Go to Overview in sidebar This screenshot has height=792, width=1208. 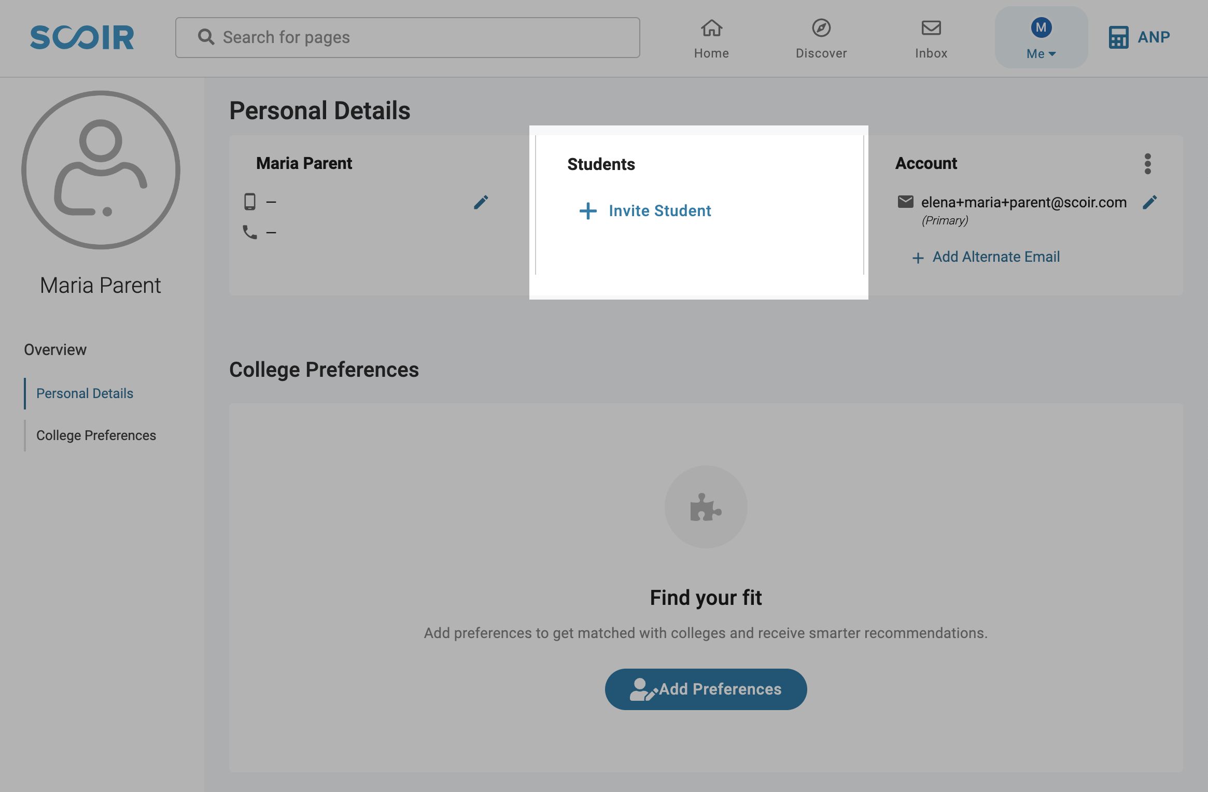[55, 350]
